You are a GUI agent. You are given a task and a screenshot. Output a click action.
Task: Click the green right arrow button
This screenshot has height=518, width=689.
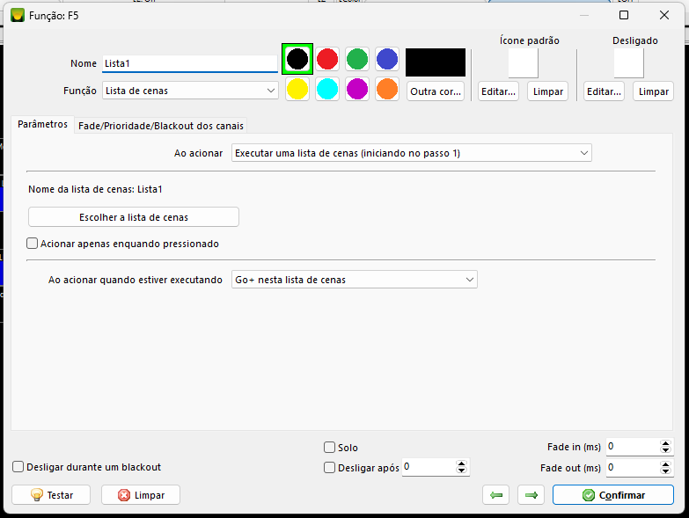[x=531, y=495]
